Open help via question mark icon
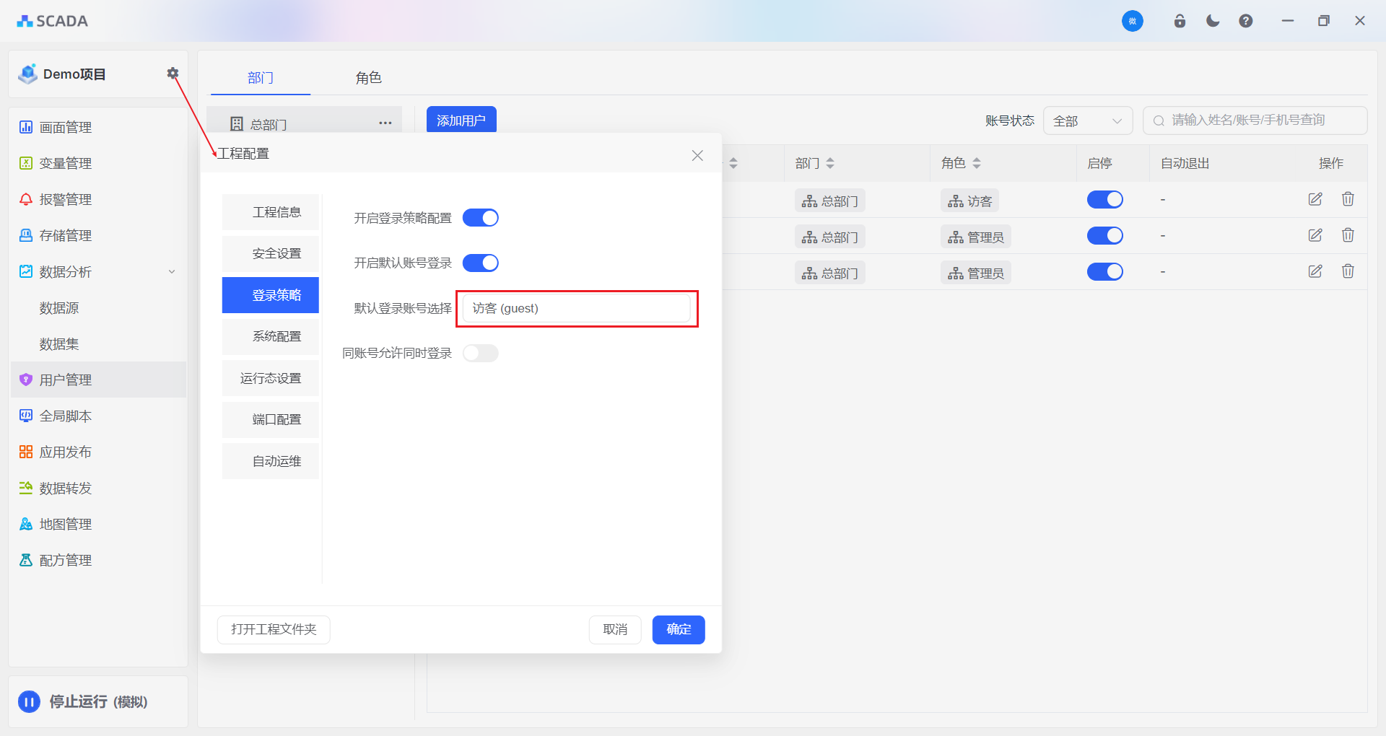 [1246, 21]
